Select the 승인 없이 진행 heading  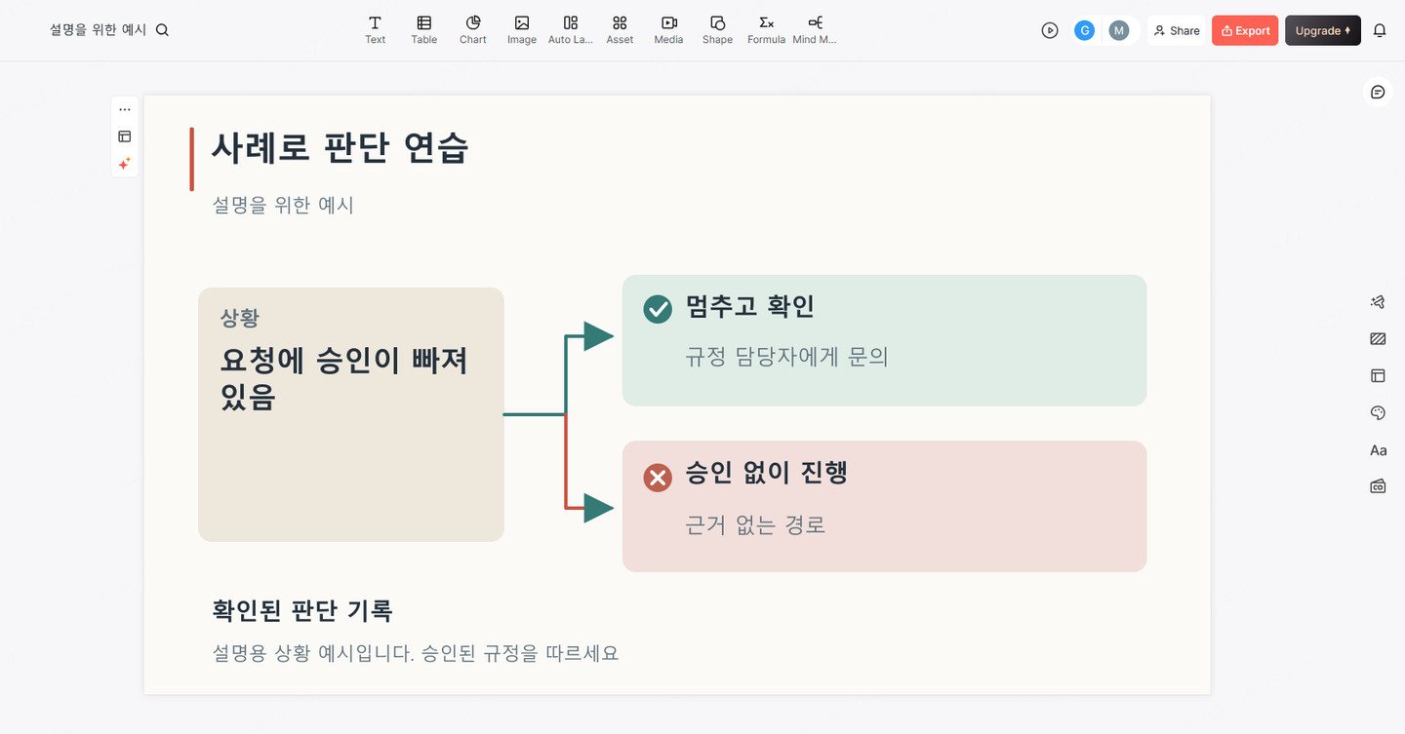[x=766, y=473]
